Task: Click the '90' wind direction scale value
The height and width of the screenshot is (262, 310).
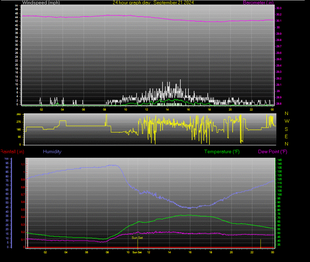Action: pos(19,137)
